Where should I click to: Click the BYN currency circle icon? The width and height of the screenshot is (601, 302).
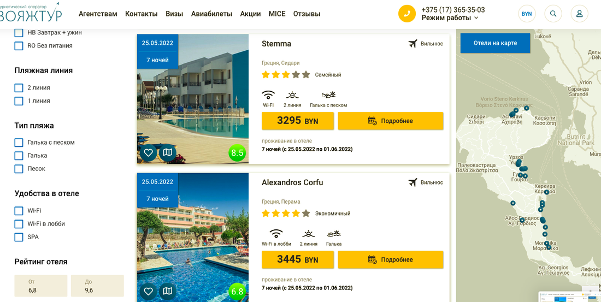click(x=527, y=14)
